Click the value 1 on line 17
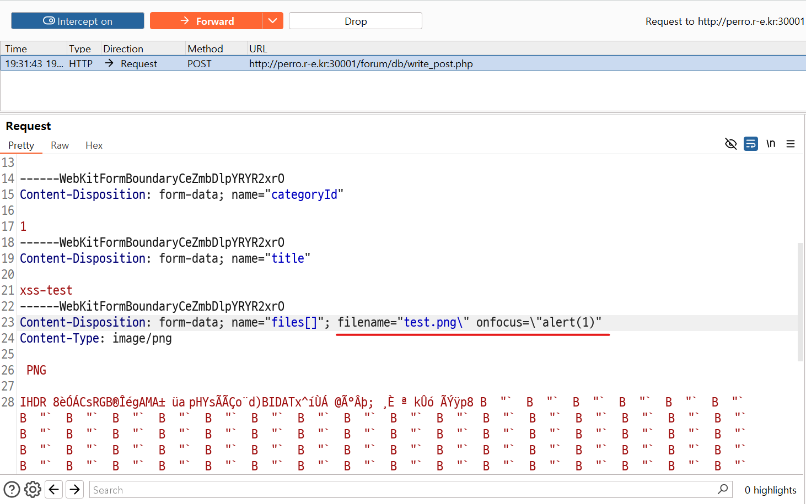The width and height of the screenshot is (806, 504). 23,226
